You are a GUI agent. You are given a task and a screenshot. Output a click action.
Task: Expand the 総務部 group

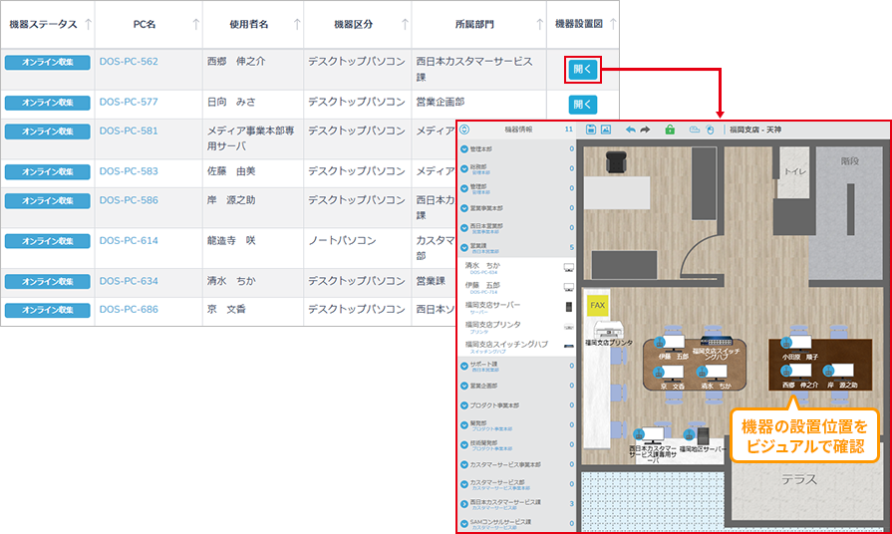(x=464, y=169)
